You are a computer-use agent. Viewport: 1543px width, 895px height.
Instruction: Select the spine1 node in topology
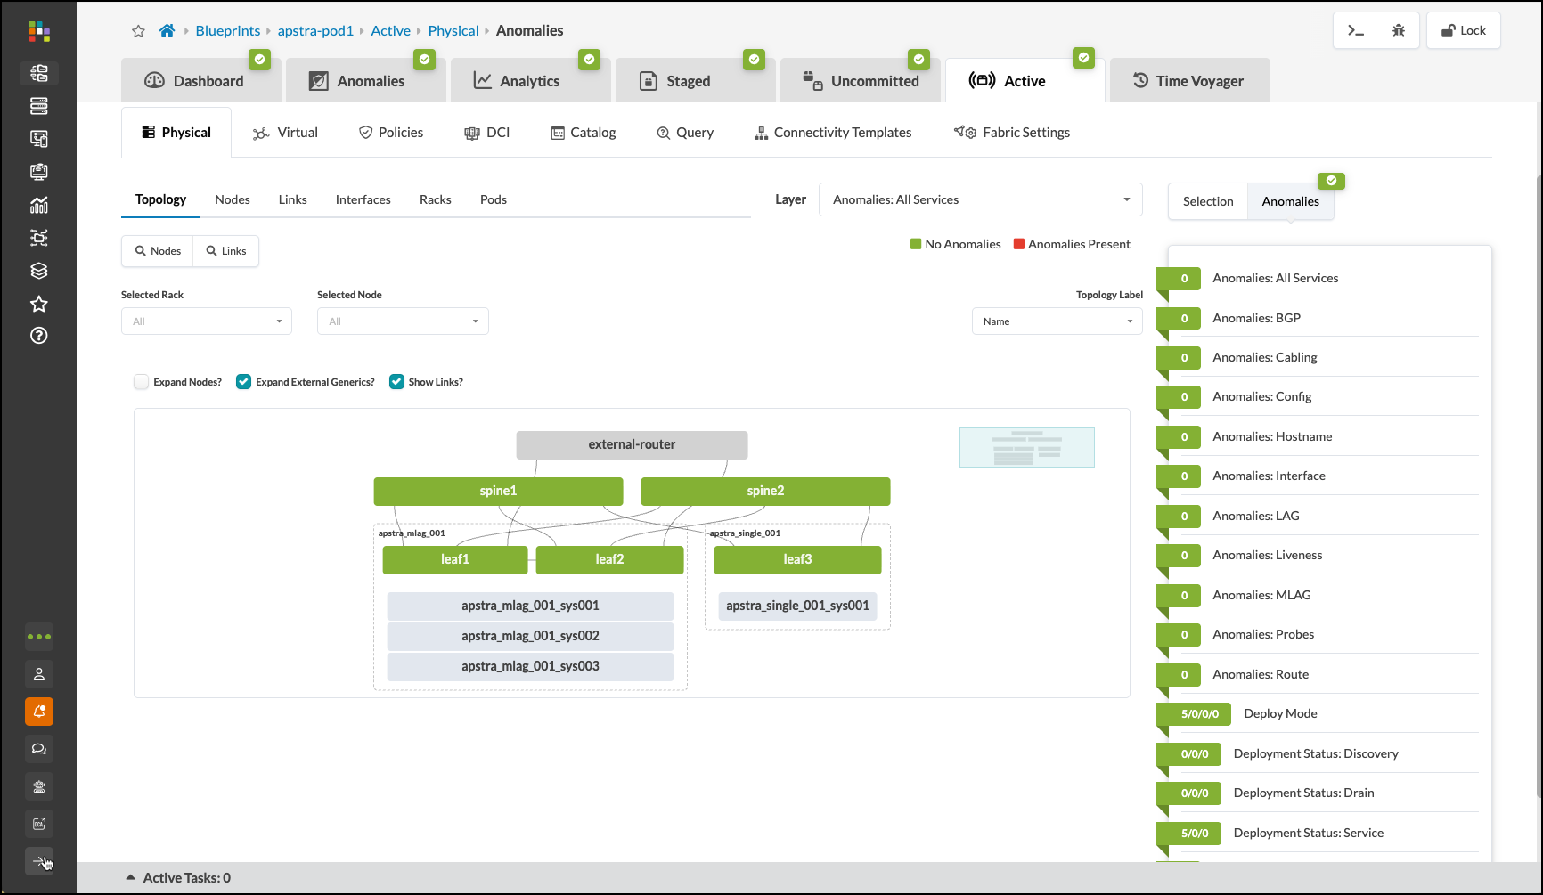(498, 491)
